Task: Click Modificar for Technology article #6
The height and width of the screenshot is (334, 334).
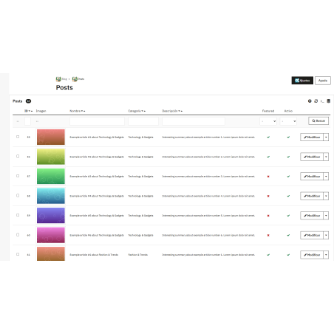Action: [x=312, y=235]
